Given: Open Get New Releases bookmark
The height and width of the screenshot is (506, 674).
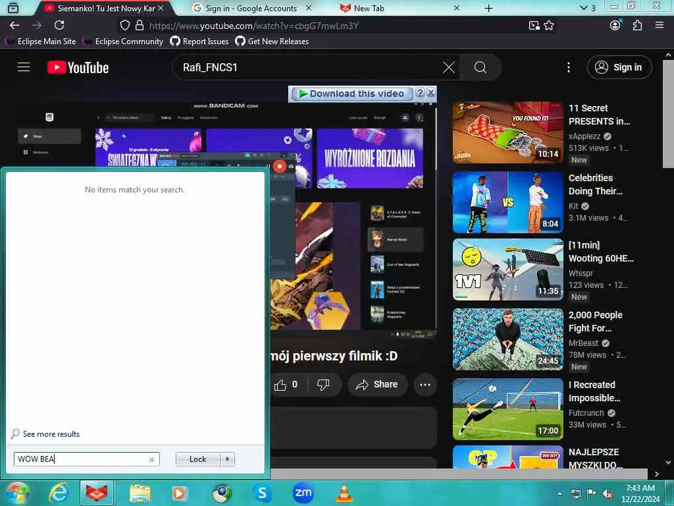Looking at the screenshot, I should (272, 42).
